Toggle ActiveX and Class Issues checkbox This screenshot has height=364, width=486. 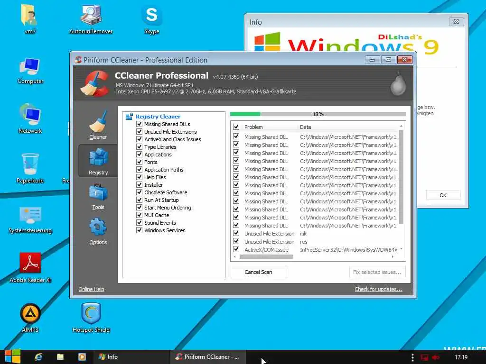point(140,139)
